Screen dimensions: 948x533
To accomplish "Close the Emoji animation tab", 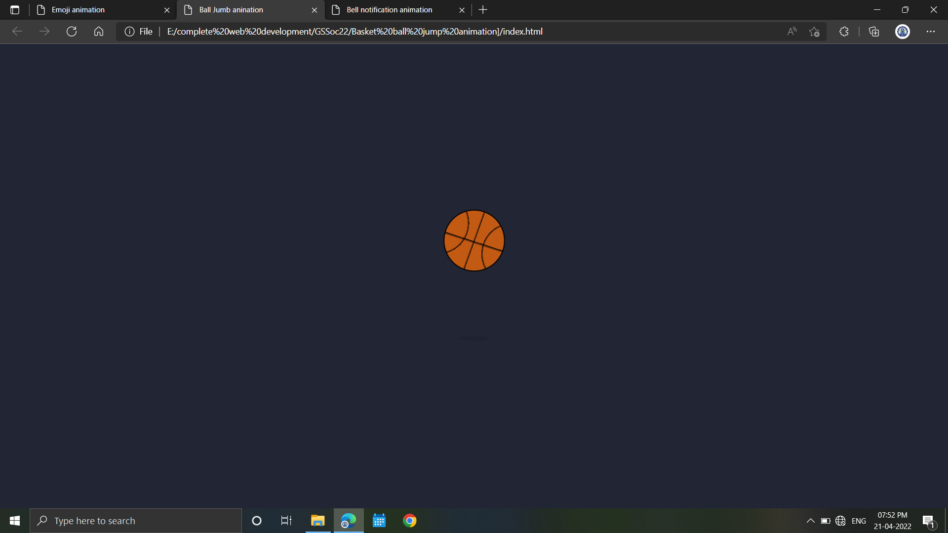I will pyautogui.click(x=167, y=9).
